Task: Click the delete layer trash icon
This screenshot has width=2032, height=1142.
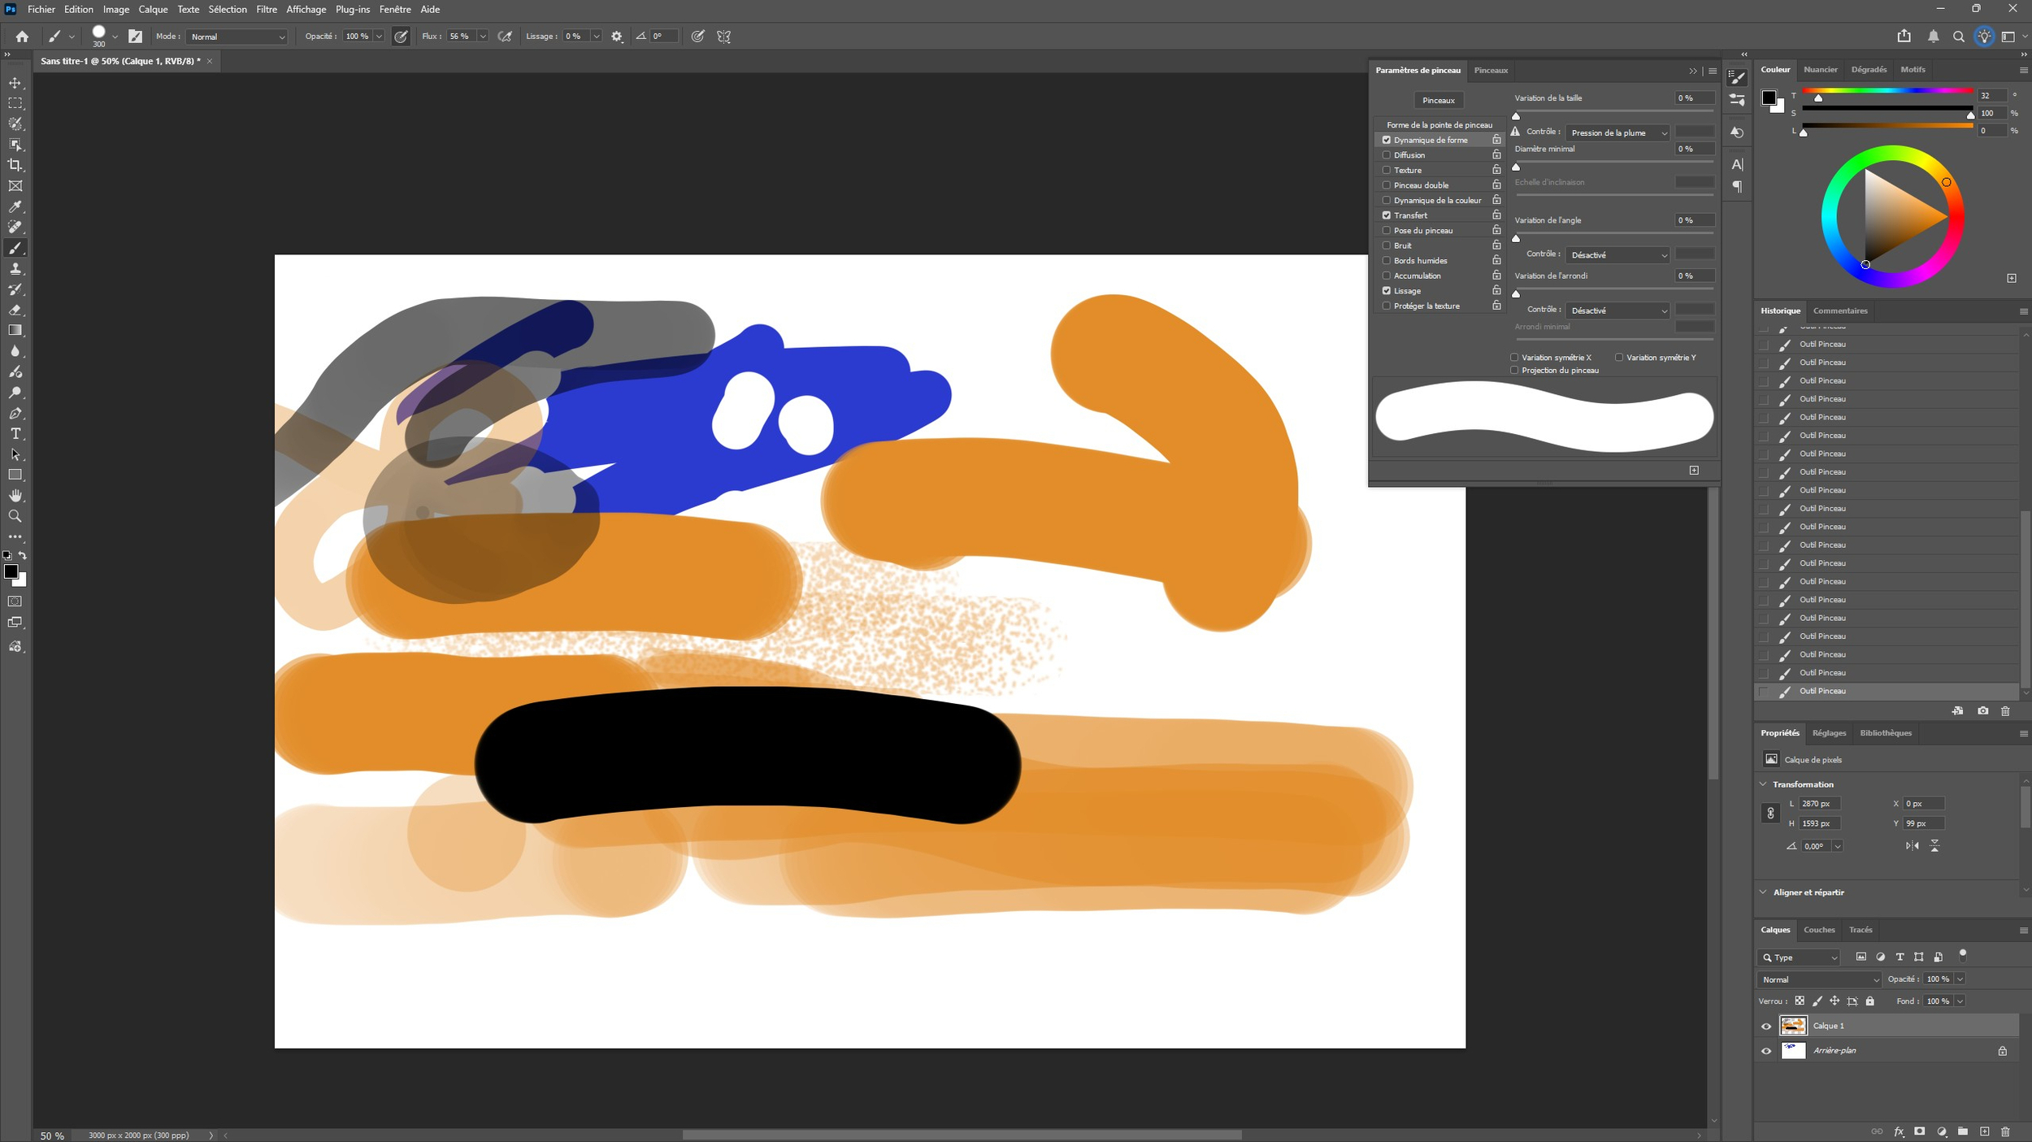Action: point(2005,1131)
